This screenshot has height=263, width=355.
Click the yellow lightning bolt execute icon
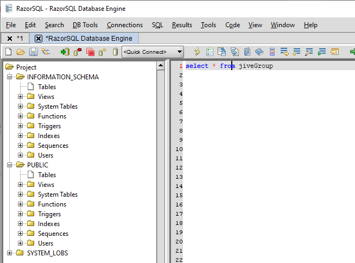tap(197, 52)
